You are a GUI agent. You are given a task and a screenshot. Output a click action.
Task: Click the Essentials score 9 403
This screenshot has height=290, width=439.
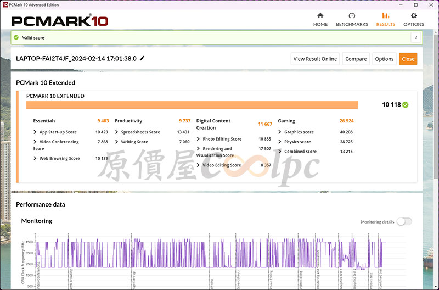[x=103, y=121]
